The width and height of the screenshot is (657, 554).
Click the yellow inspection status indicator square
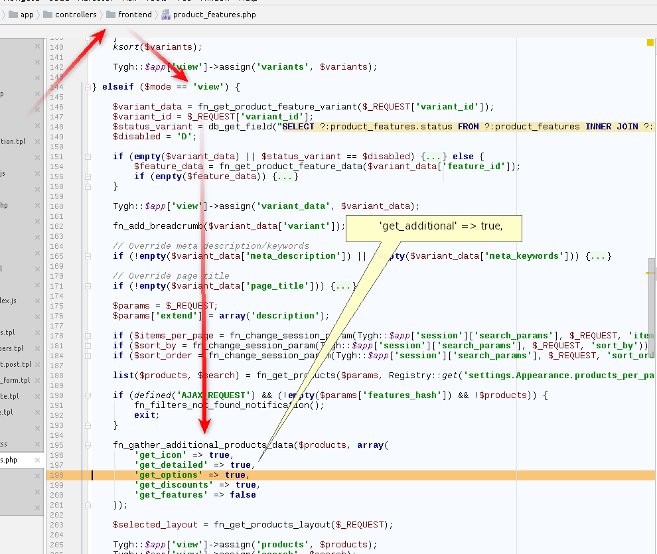pos(650,42)
